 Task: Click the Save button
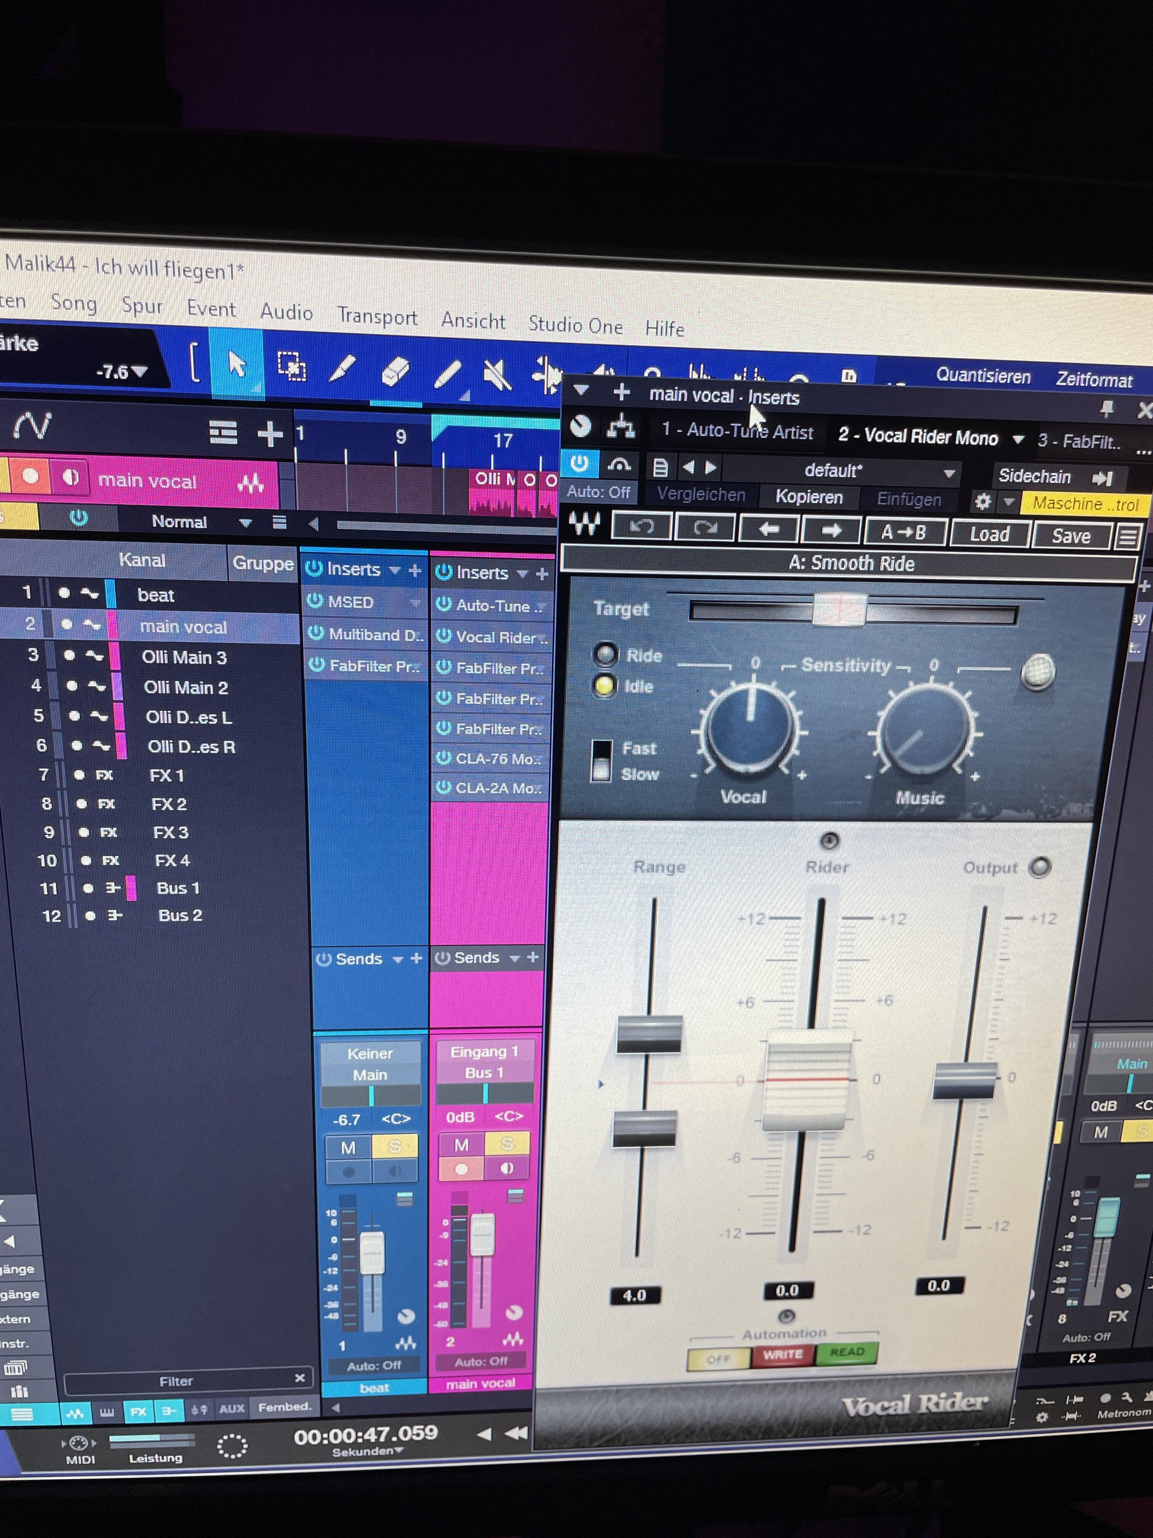[x=1070, y=536]
